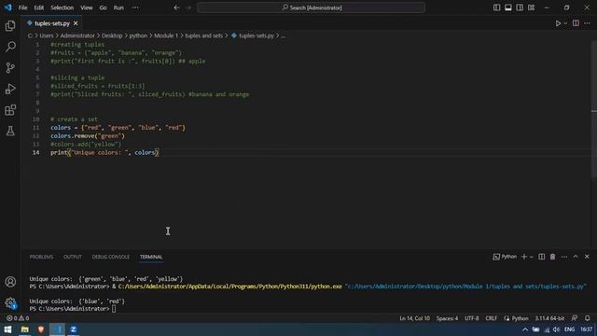Click CRLF end of line selector
597x336 pixels.
pos(492,318)
